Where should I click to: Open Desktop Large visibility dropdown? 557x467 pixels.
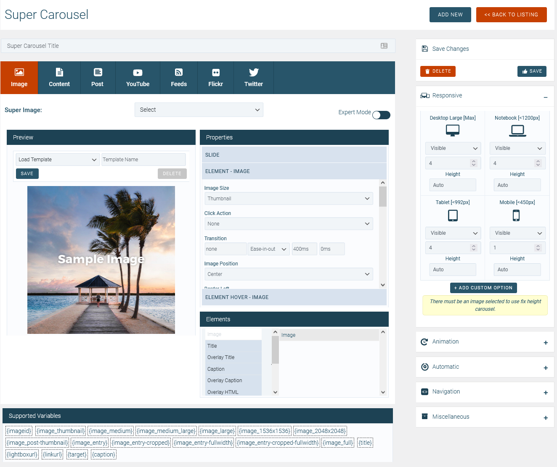[453, 148]
